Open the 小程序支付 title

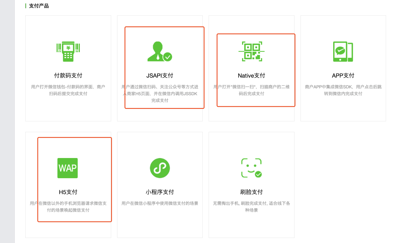tap(160, 192)
